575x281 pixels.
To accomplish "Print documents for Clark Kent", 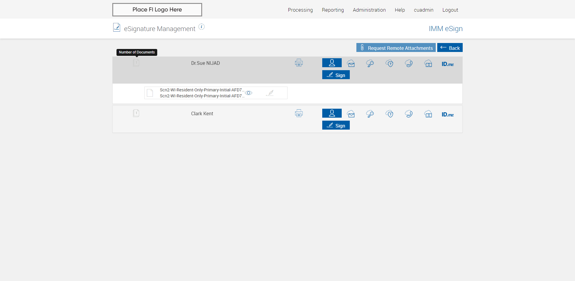I will (x=299, y=113).
